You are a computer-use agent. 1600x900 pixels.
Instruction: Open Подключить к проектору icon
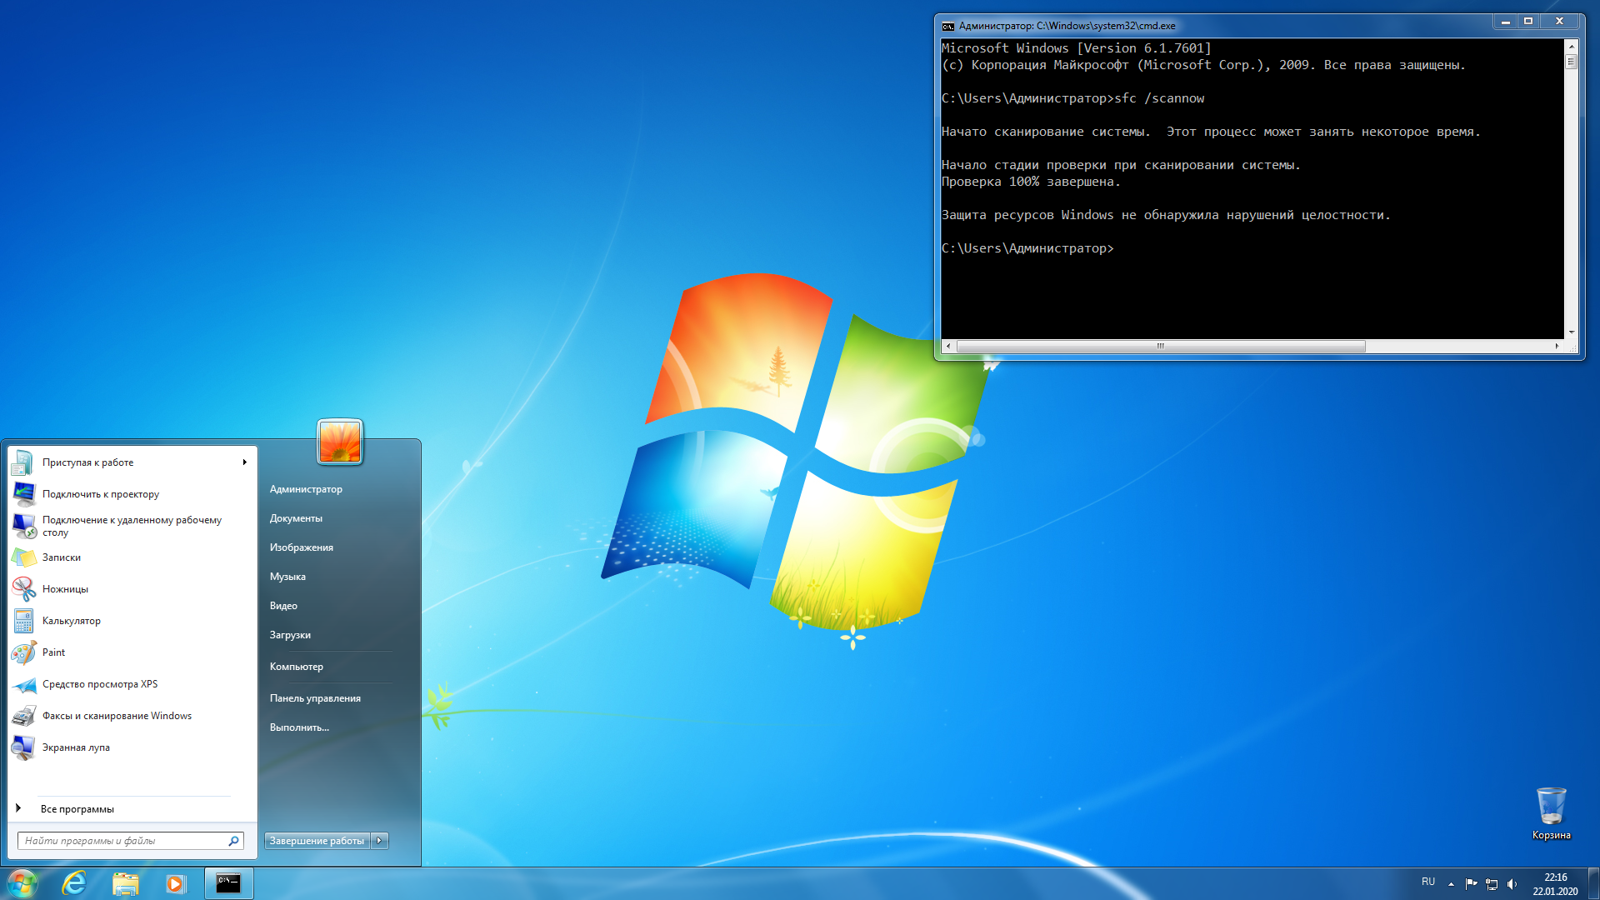[23, 494]
